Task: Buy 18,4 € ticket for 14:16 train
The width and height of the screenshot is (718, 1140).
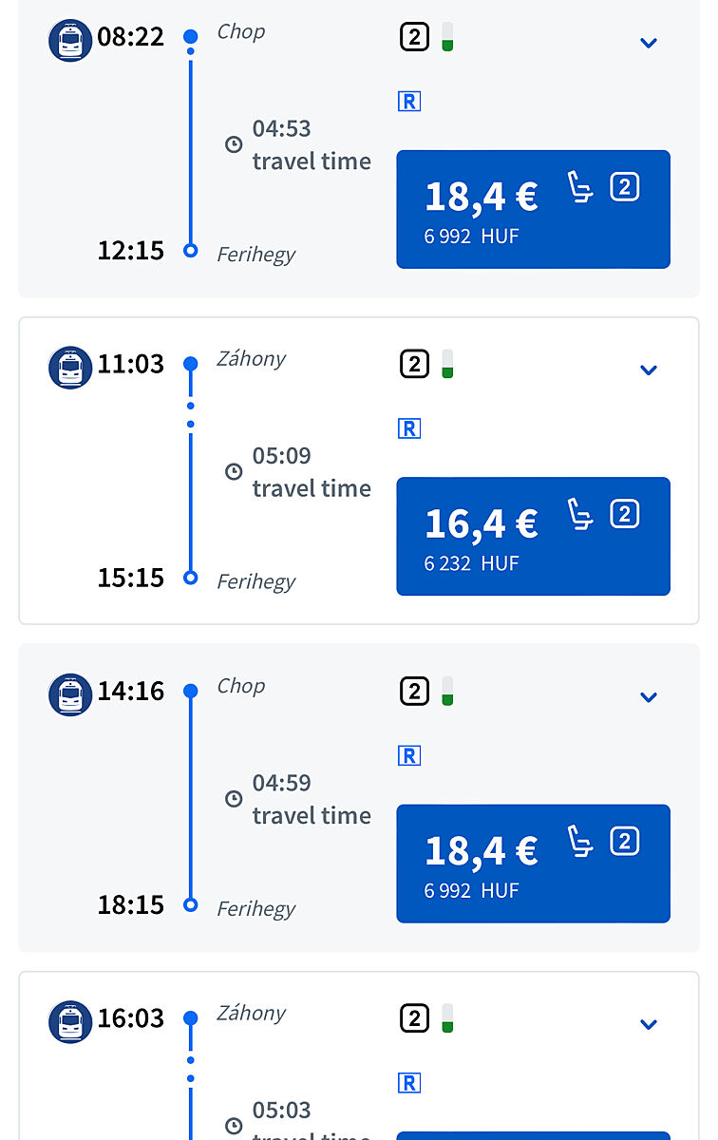Action: click(533, 864)
